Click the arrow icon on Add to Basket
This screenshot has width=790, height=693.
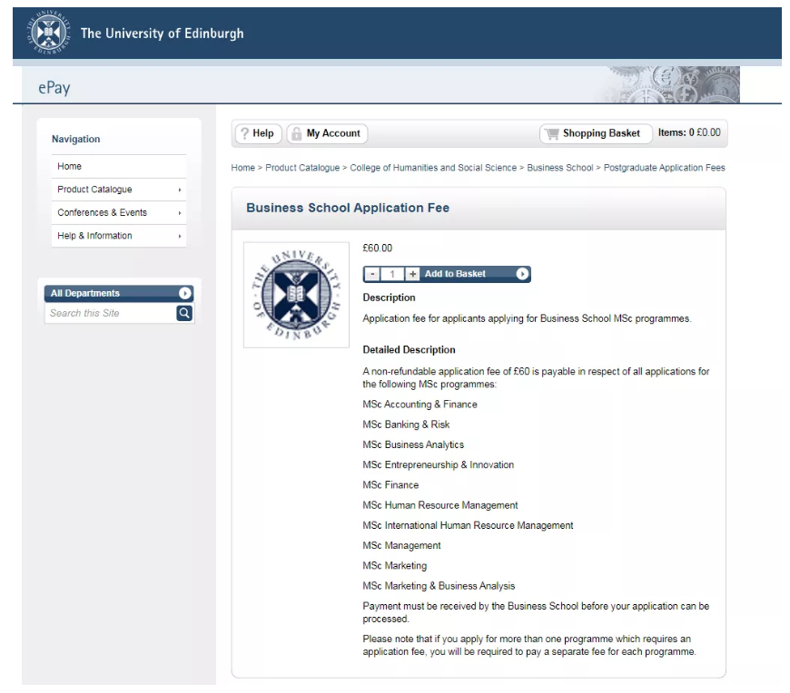(522, 274)
